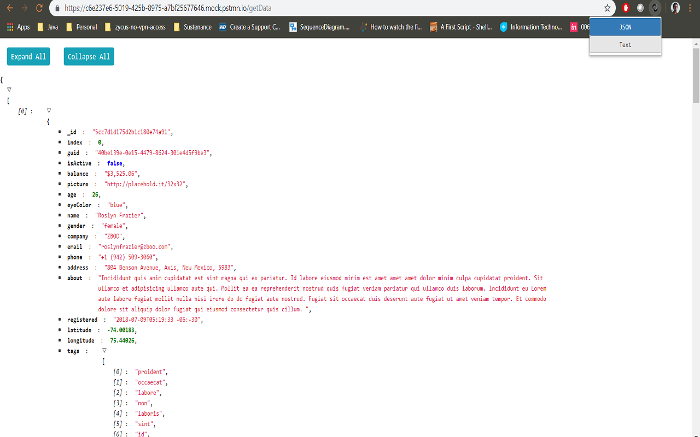The height and width of the screenshot is (437, 700).
Task: Open the Apps grid shortcut
Action: 18,27
